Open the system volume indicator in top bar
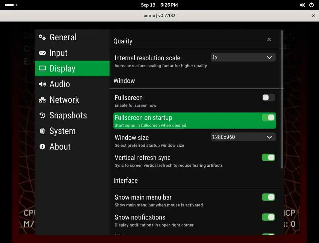319x243 pixels. pyautogui.click(x=302, y=5)
